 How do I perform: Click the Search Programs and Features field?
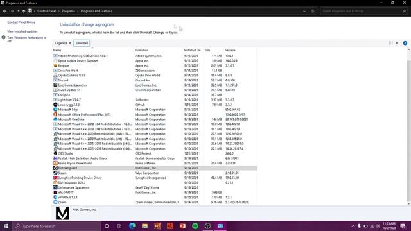[363, 11]
